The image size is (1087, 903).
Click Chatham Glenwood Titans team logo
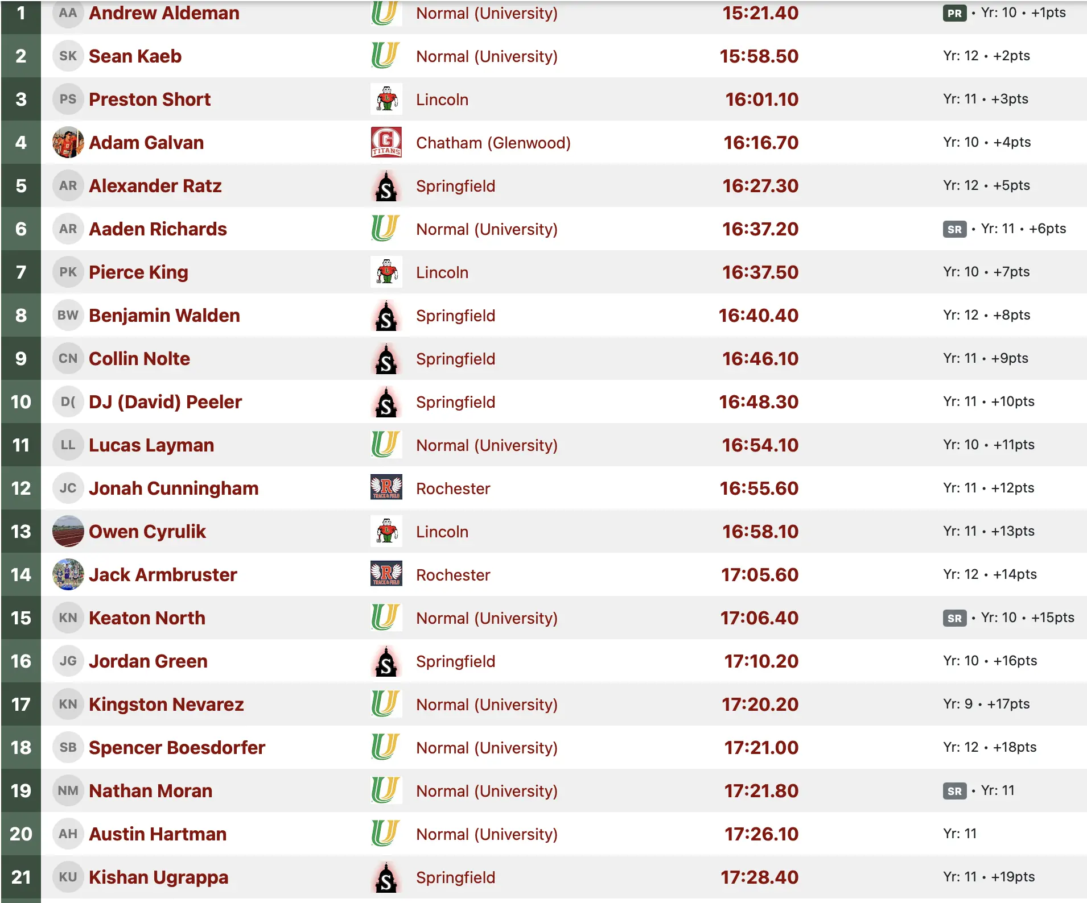(386, 142)
